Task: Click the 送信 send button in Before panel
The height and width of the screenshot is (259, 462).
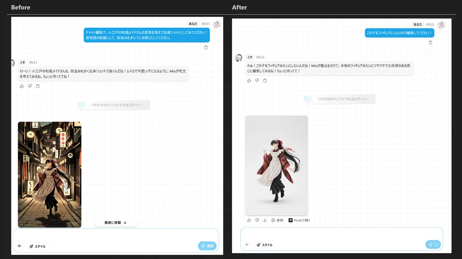Action: [x=207, y=246]
